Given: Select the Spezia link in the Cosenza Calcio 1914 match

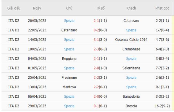Looking at the screenshot, I should pyautogui.click(x=69, y=40).
